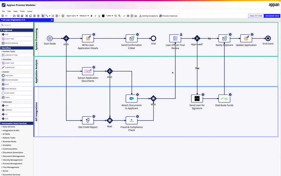Screen dimensions: 281x176
Task: Select the Notify Applicant node
Action: coord(224,38)
